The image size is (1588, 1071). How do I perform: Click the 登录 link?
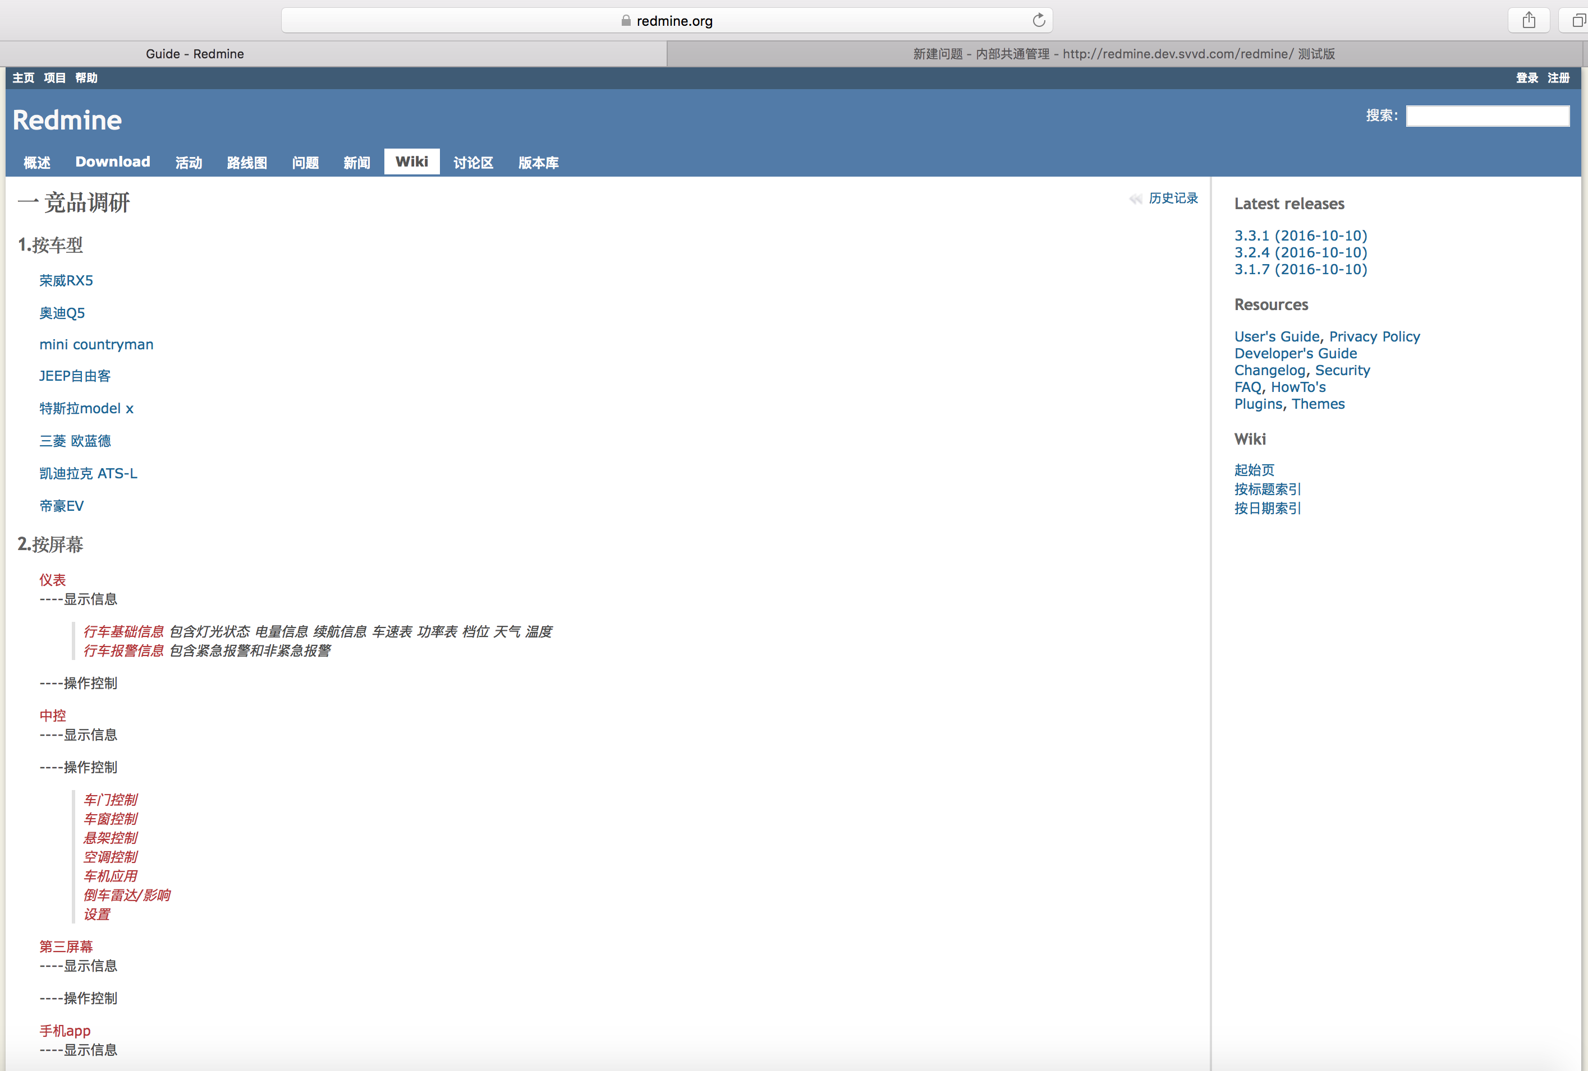click(1526, 78)
